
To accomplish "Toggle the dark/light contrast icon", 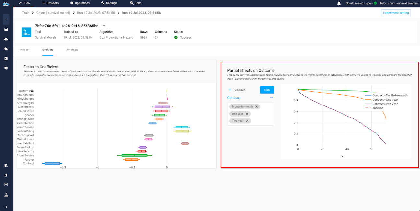I will pos(6,175).
